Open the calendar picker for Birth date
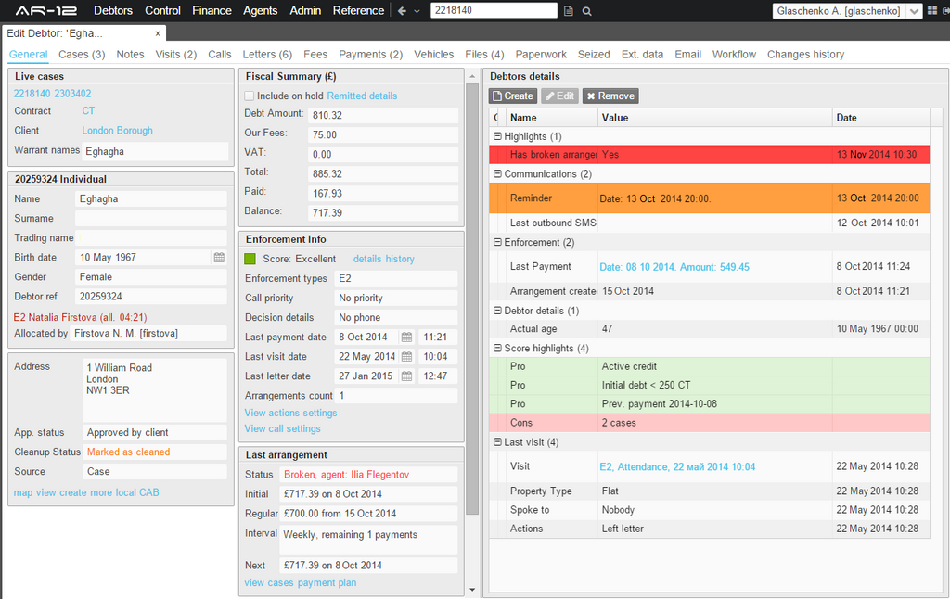Screen dimensions: 950x599 (219, 258)
